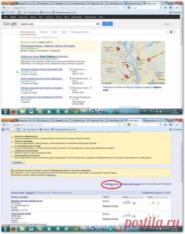Click the Сохранить button

click(x=18, y=162)
